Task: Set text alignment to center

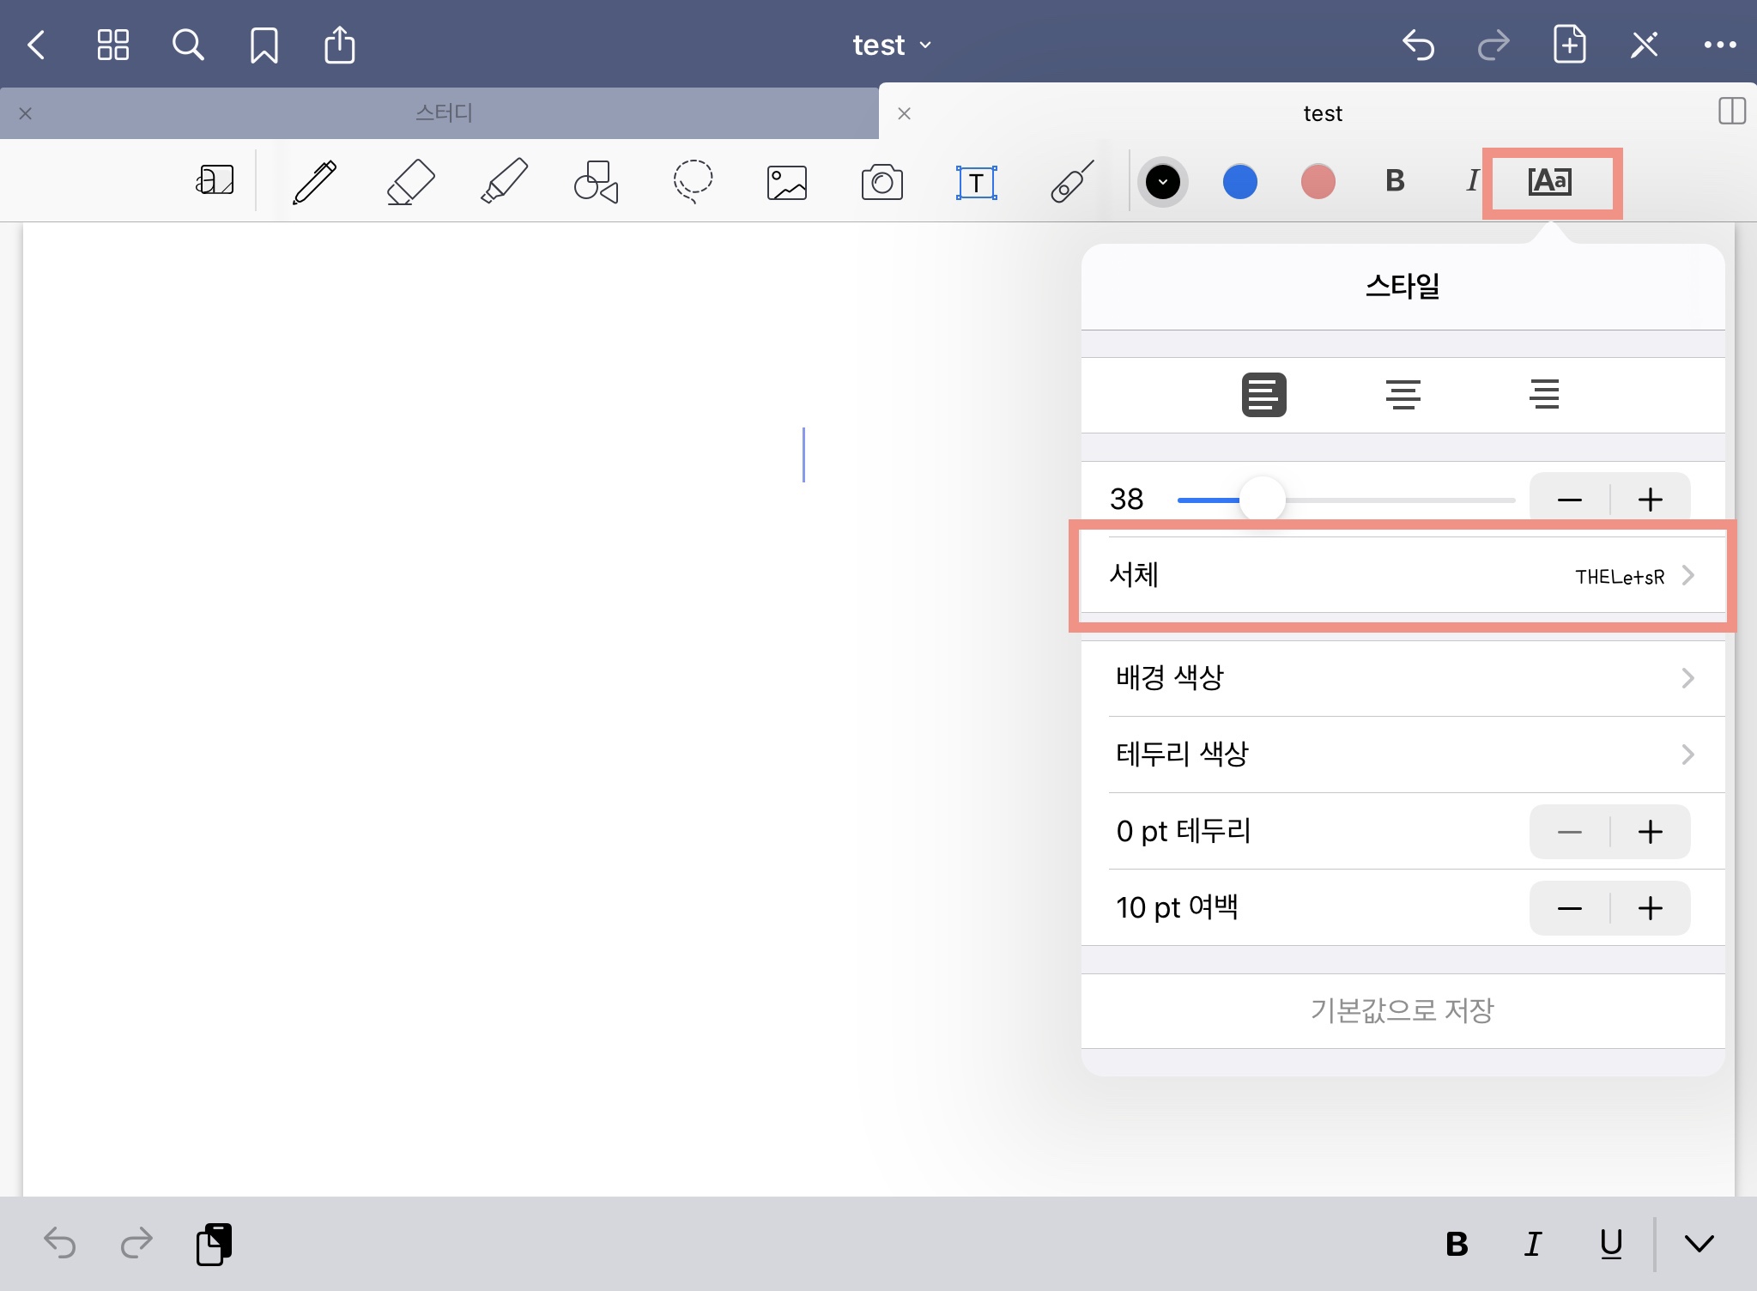Action: [x=1403, y=395]
